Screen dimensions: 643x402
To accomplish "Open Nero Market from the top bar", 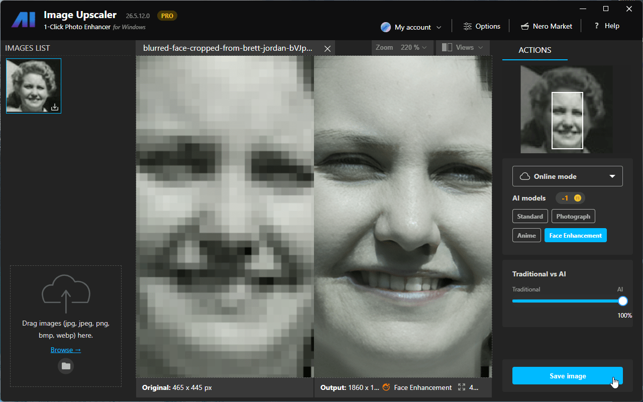I will tap(546, 26).
